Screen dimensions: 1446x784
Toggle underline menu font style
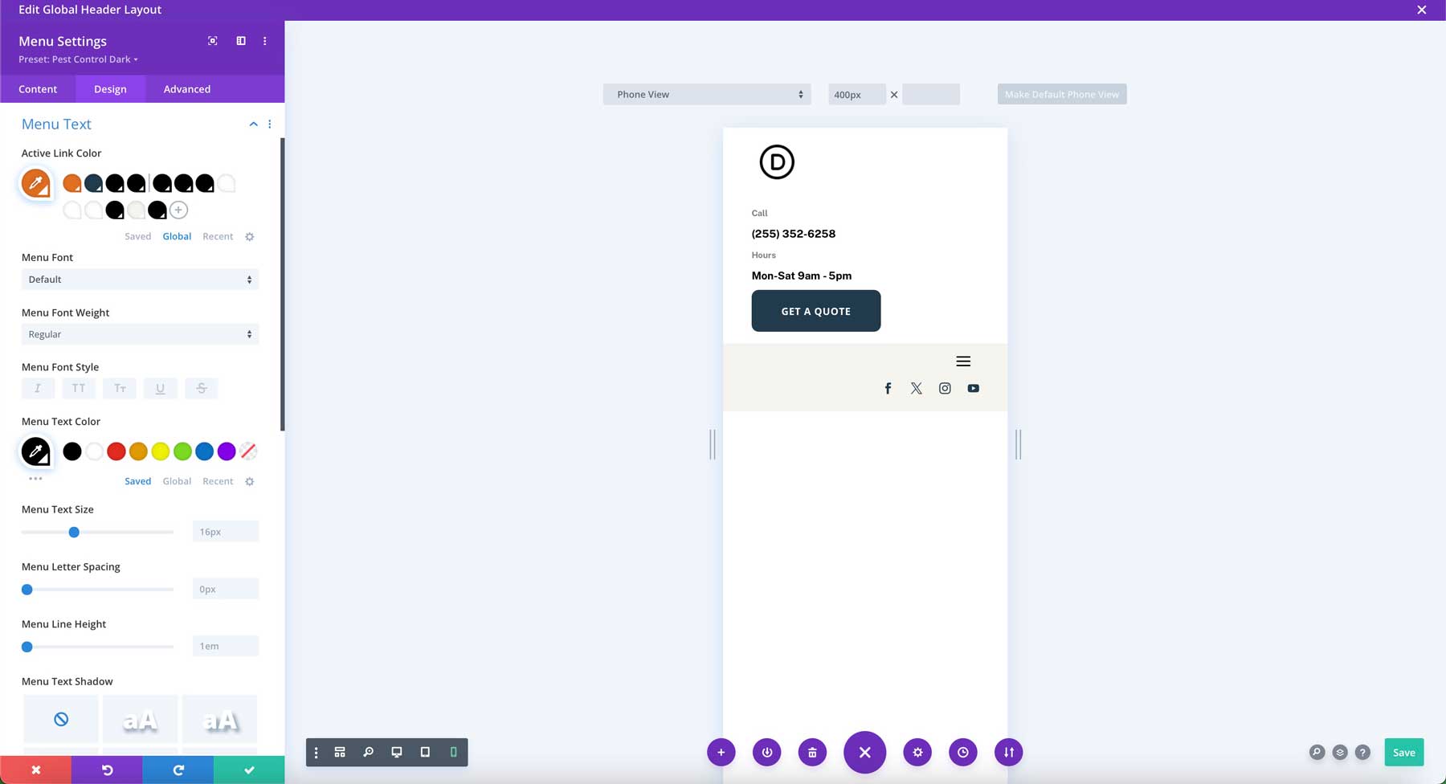point(161,388)
